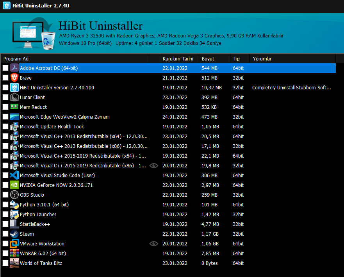Click the Mem Reduct icon

pyautogui.click(x=14, y=107)
